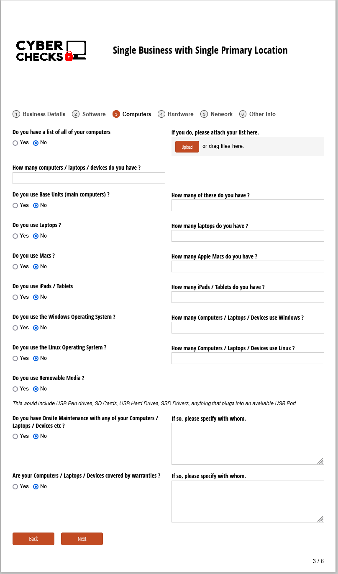Click the how many laptops field

point(248,236)
